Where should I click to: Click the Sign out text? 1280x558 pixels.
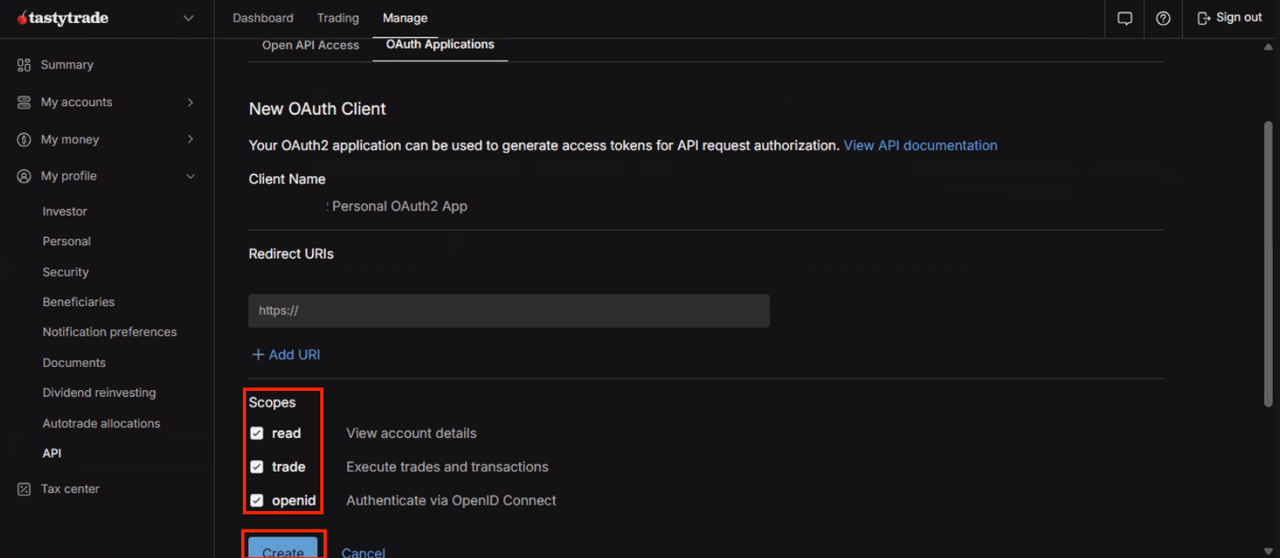point(1239,18)
